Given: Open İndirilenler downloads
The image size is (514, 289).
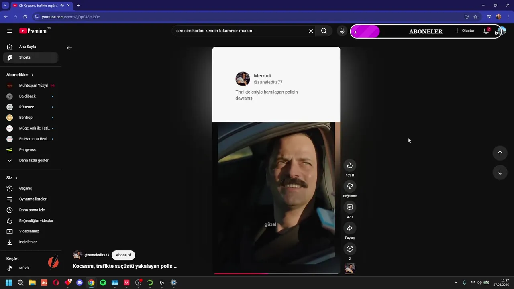Looking at the screenshot, I should (31, 242).
